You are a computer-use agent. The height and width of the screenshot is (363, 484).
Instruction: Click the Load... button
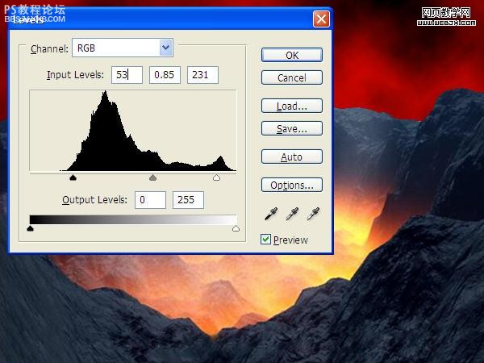click(x=292, y=106)
